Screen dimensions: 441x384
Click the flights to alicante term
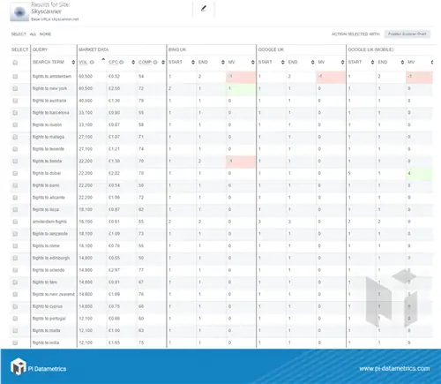(49, 198)
